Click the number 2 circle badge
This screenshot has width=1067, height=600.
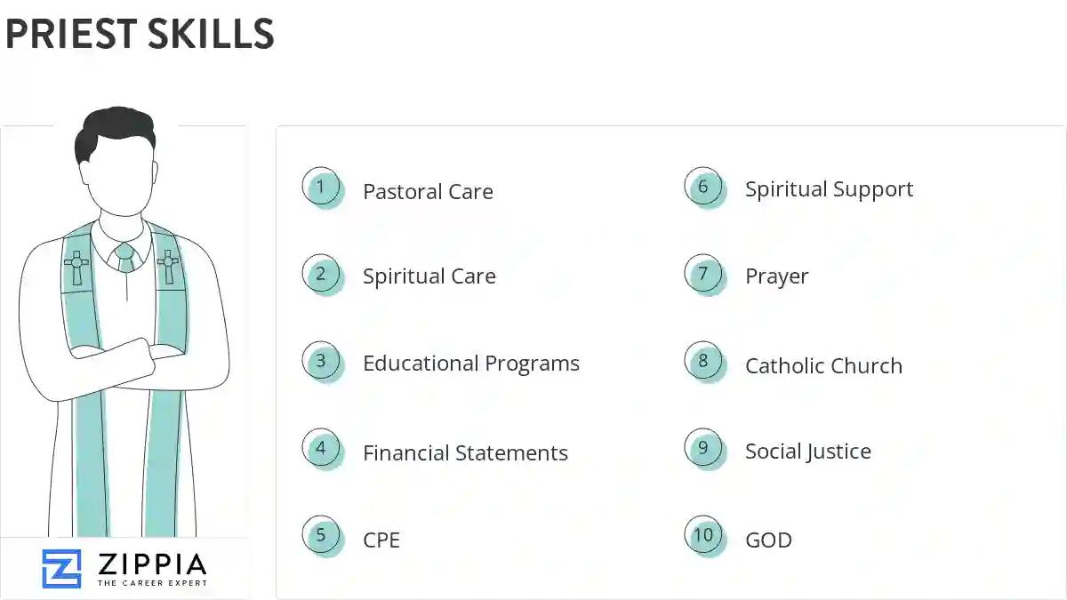pyautogui.click(x=321, y=275)
